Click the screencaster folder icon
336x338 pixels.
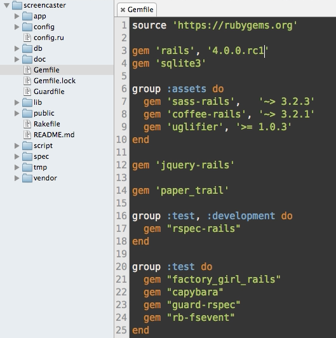(17, 5)
